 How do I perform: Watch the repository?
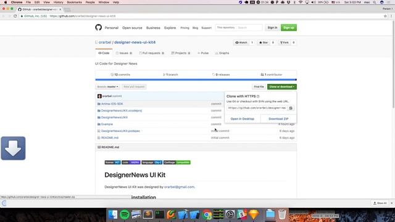(241, 43)
